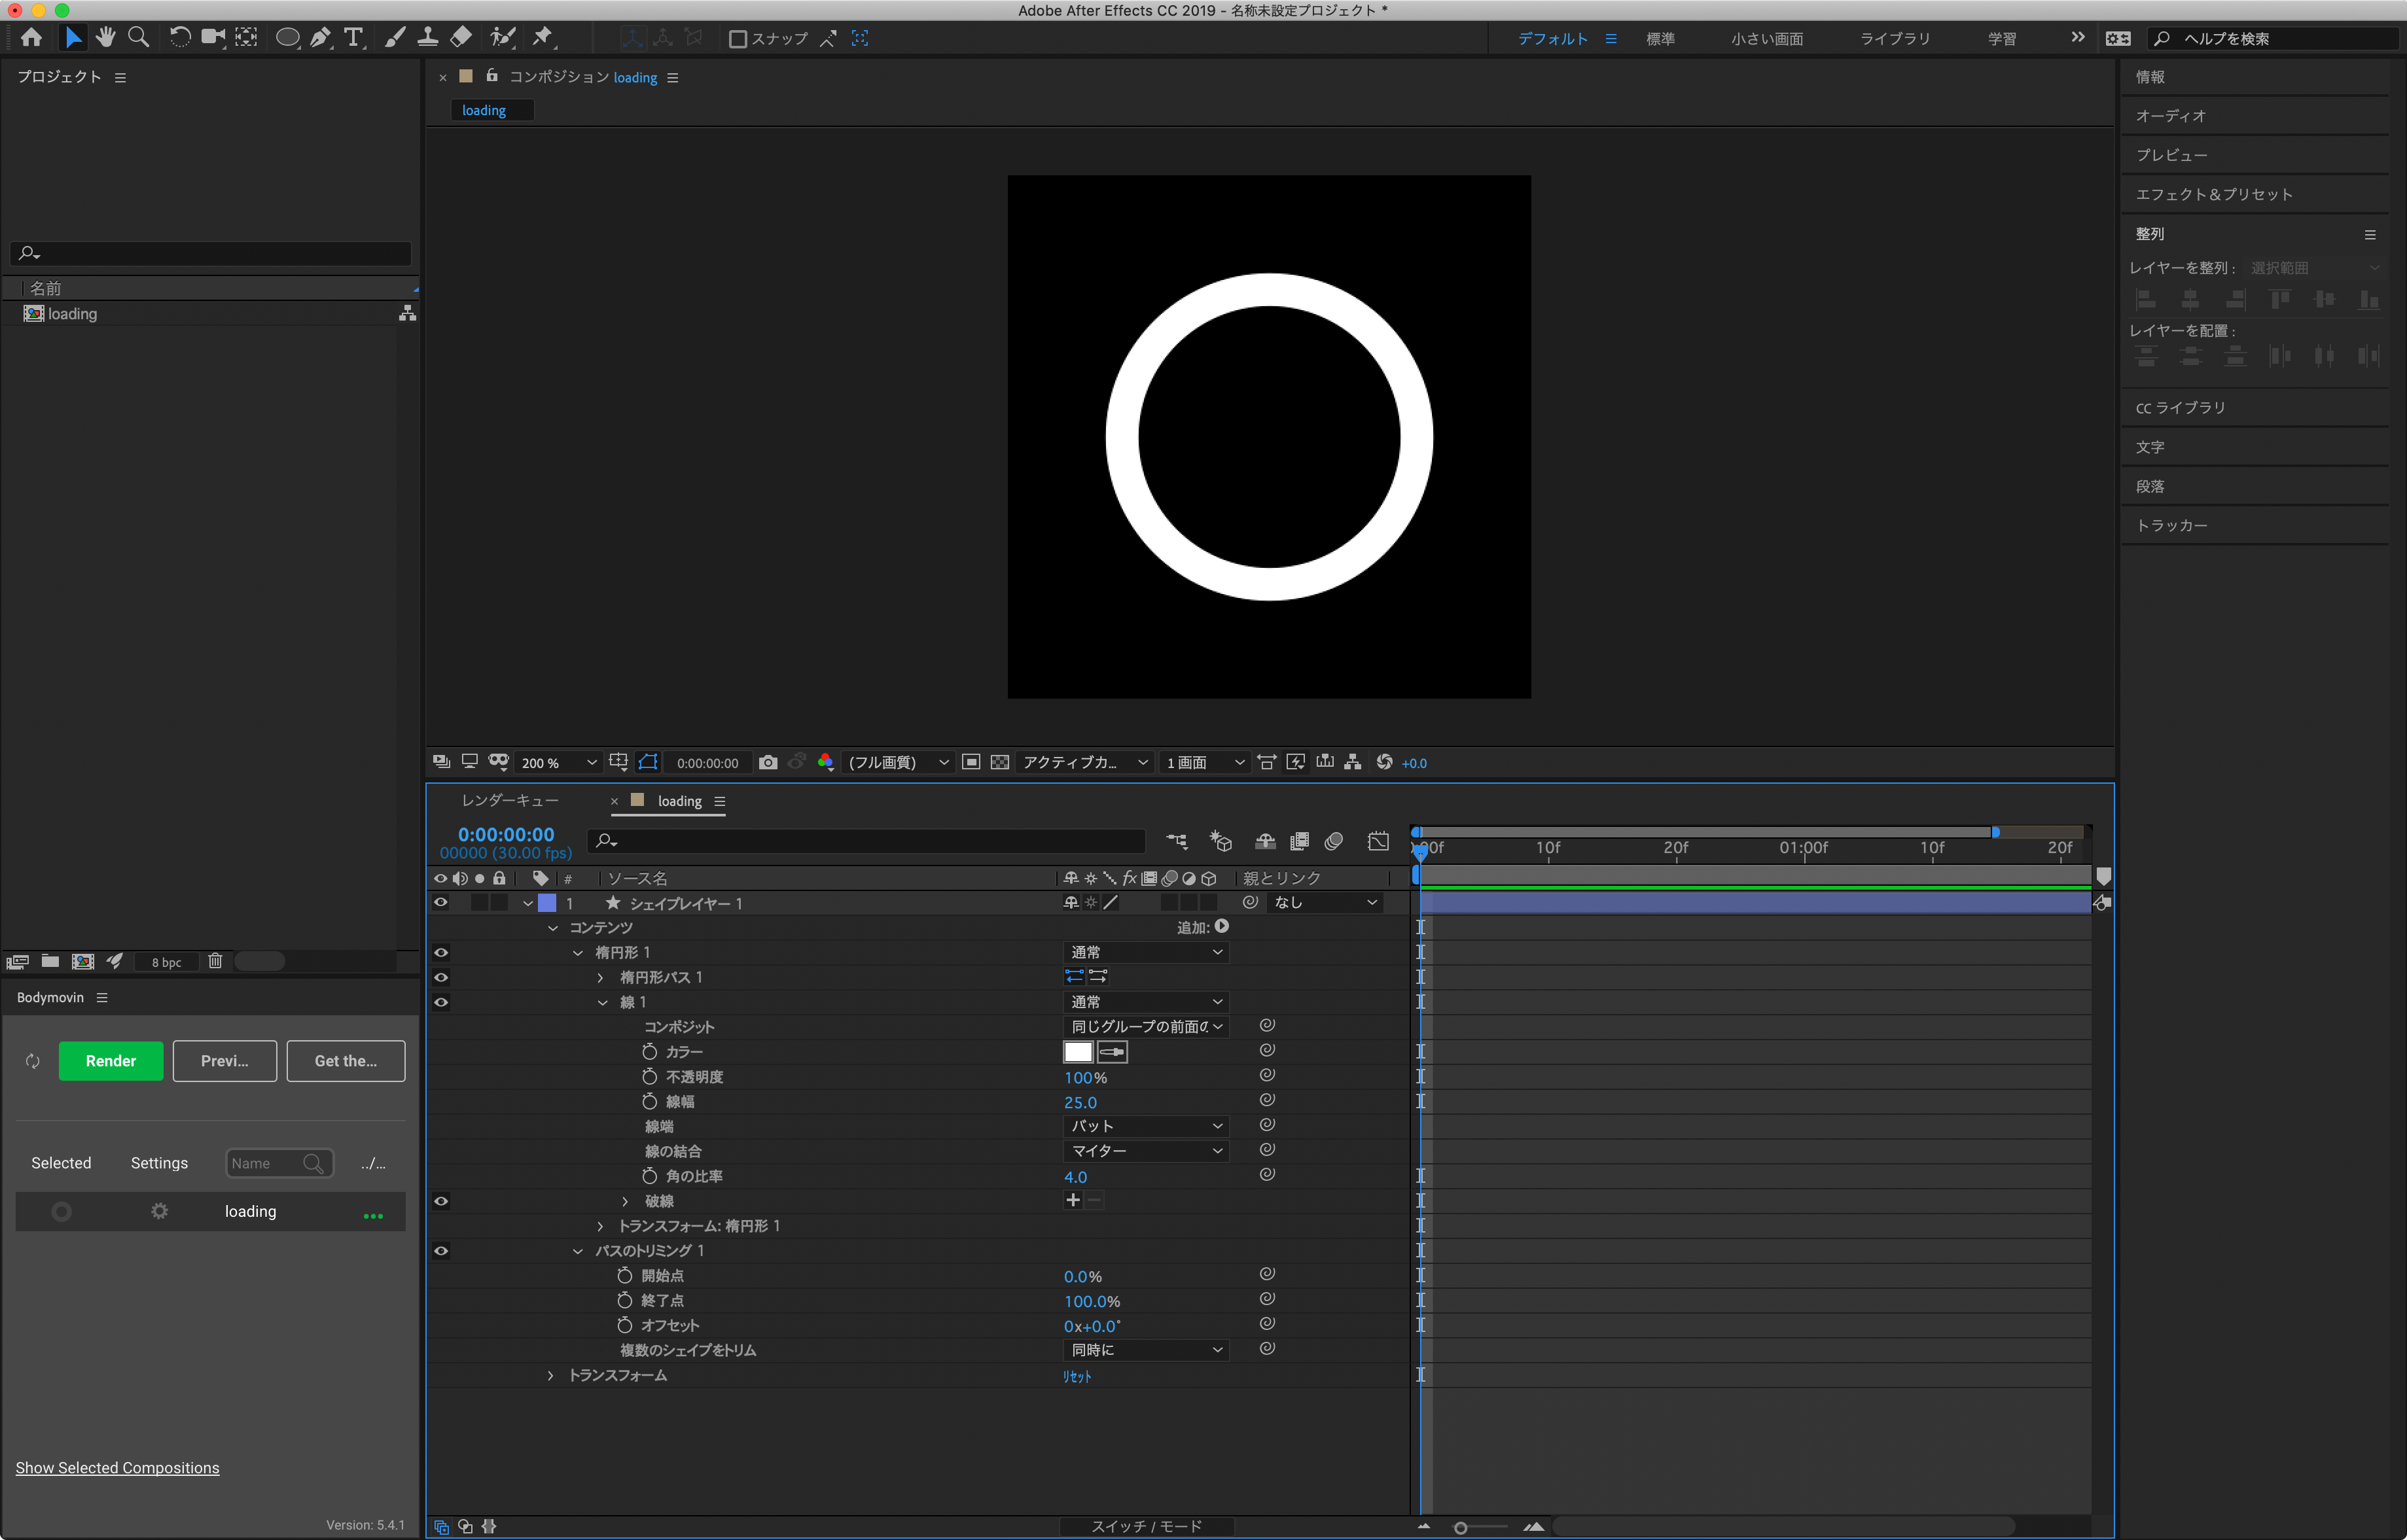
Task: Click the green Render button
Action: coord(110,1061)
